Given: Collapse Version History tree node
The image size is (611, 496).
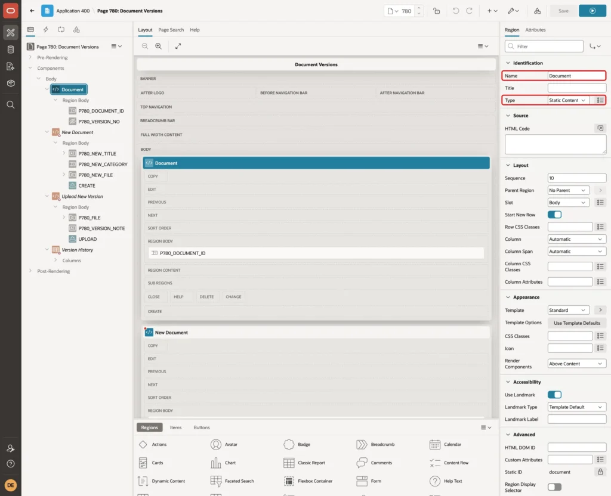Looking at the screenshot, I should pos(47,250).
